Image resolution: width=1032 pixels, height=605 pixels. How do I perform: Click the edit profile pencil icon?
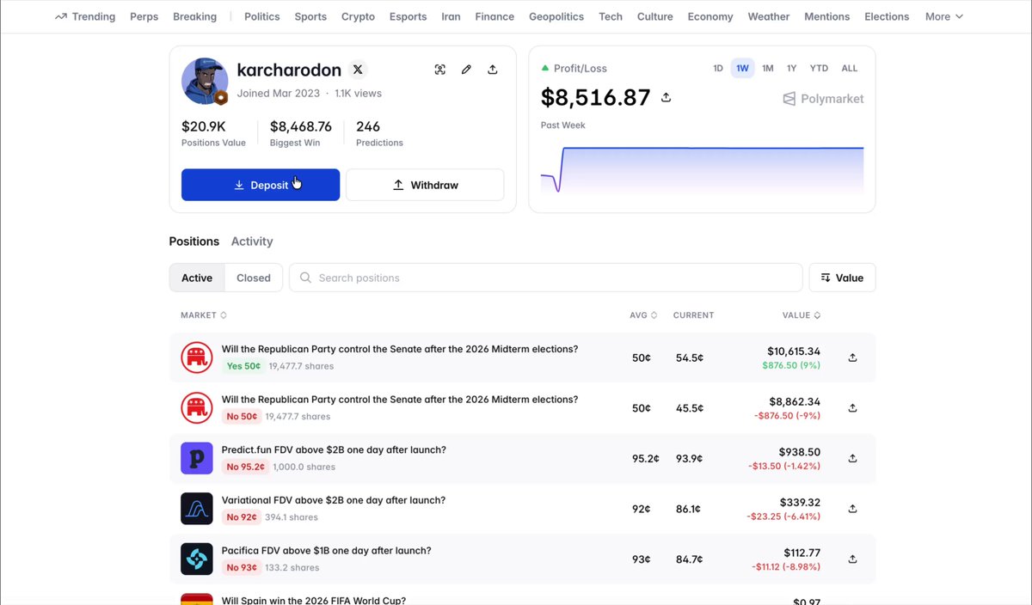point(466,70)
